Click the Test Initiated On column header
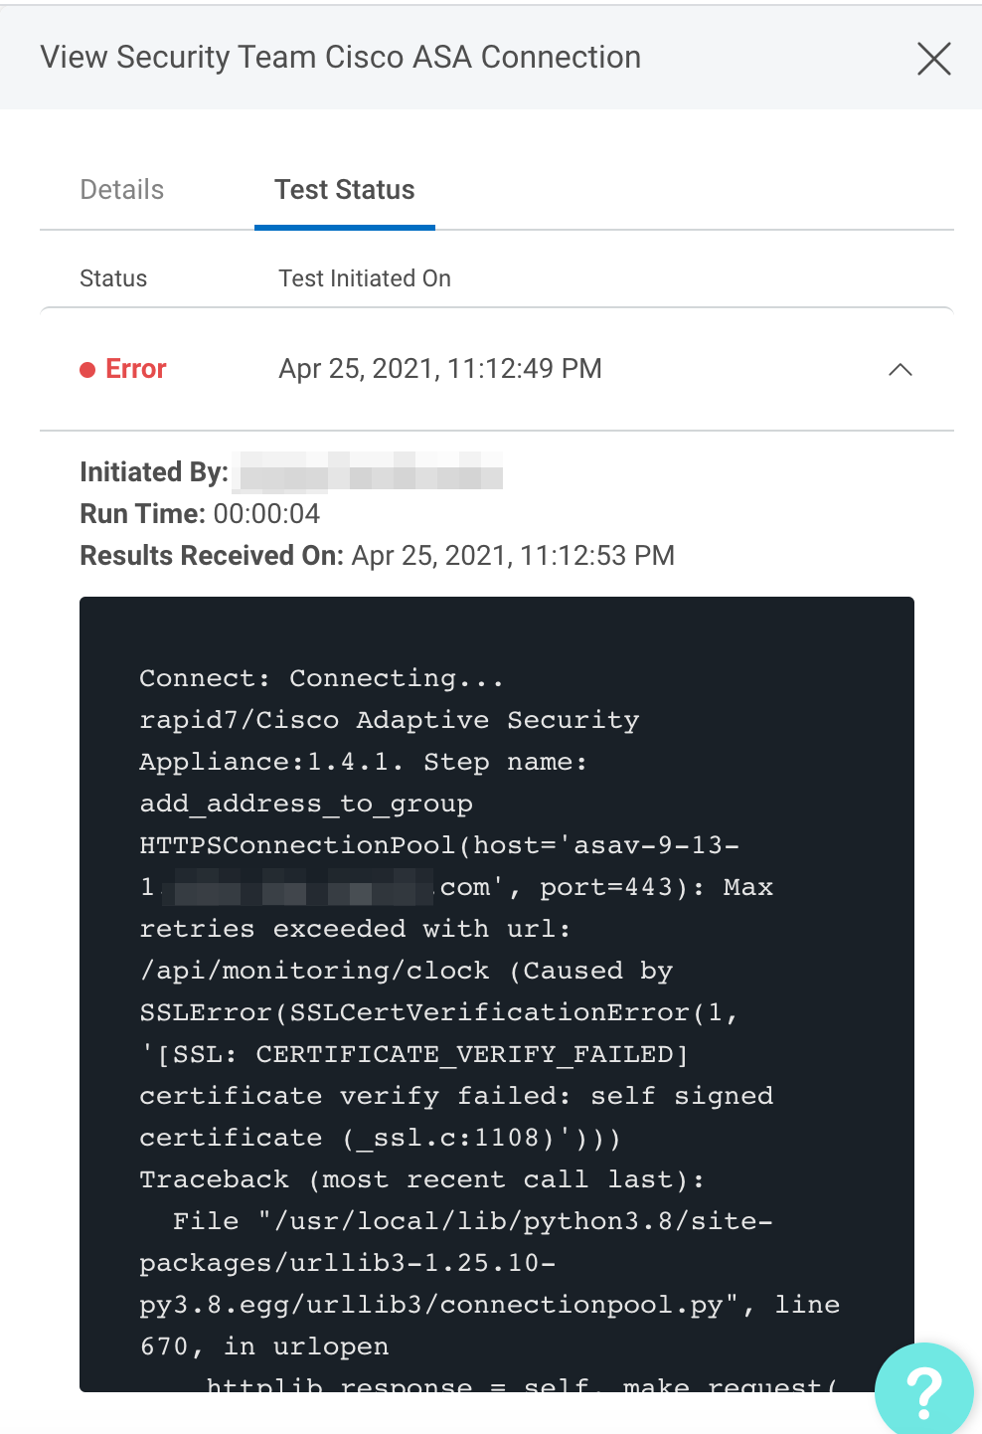Image resolution: width=982 pixels, height=1434 pixels. [x=364, y=278]
